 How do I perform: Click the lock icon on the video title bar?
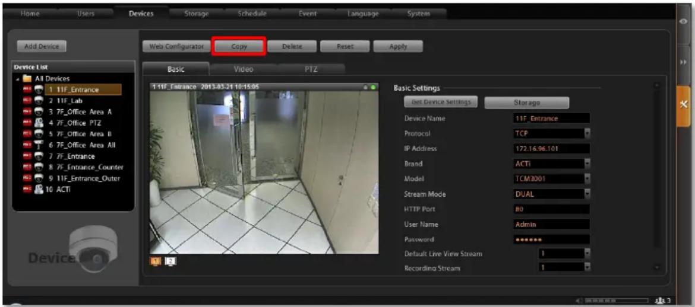coord(366,87)
